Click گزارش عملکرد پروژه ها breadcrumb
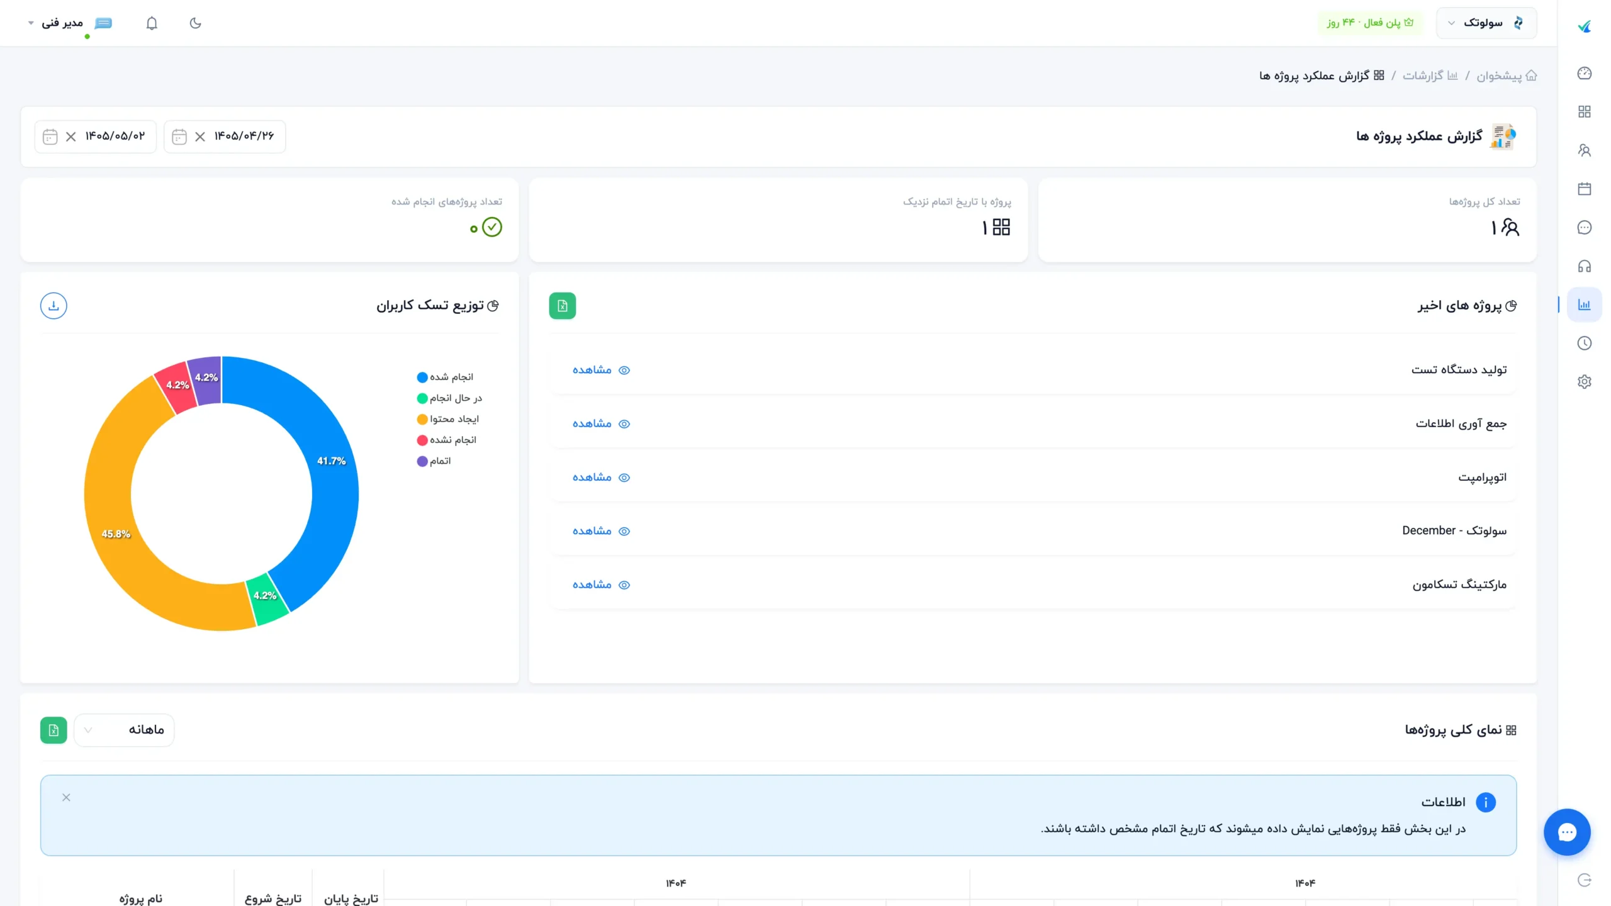Viewport: 1611px width, 906px height. (1322, 75)
